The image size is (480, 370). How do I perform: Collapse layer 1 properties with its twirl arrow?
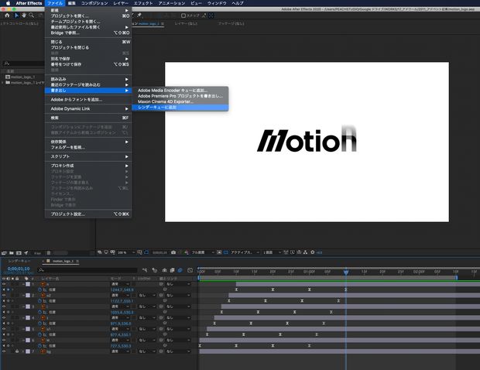23,284
